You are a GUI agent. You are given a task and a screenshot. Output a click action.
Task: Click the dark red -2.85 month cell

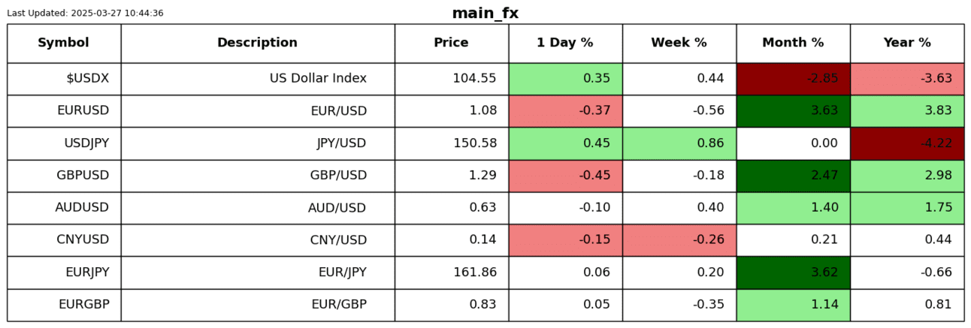(793, 79)
